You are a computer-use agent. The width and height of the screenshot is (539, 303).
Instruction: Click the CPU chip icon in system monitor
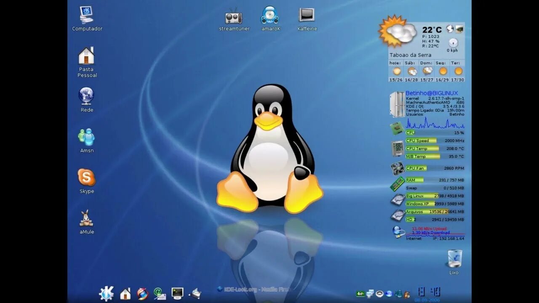[x=397, y=128]
